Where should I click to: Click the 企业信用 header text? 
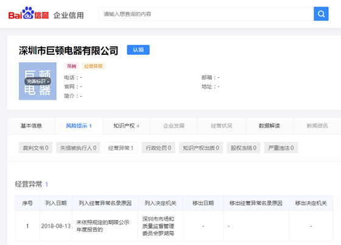(68, 15)
